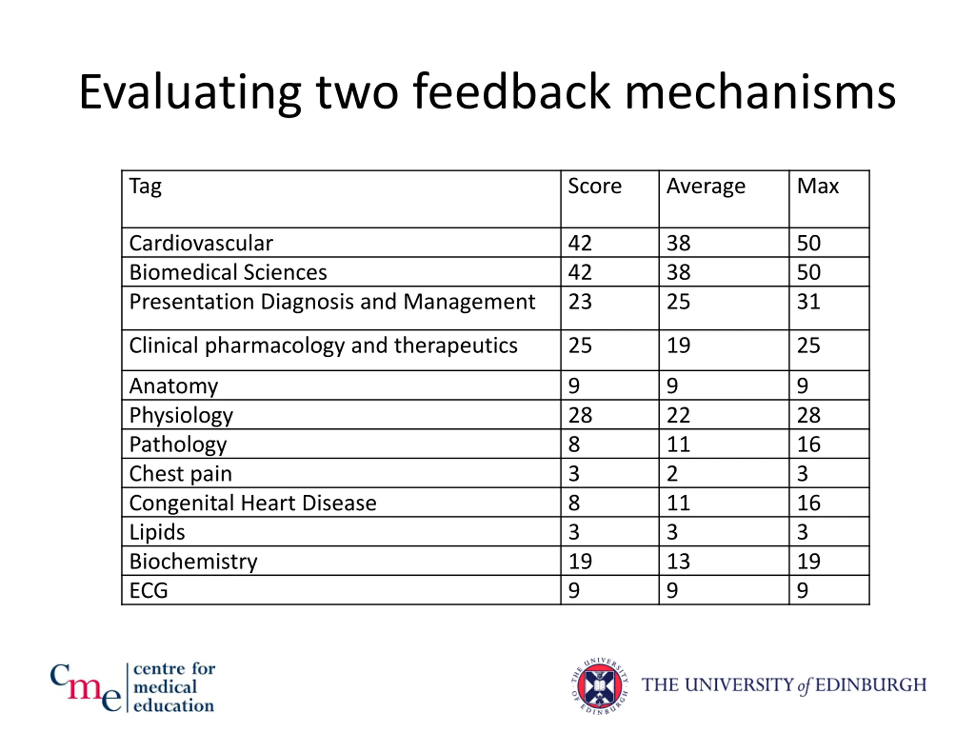The width and height of the screenshot is (975, 731).
Task: Select the 'Physiology' table cell
Action: [x=181, y=415]
